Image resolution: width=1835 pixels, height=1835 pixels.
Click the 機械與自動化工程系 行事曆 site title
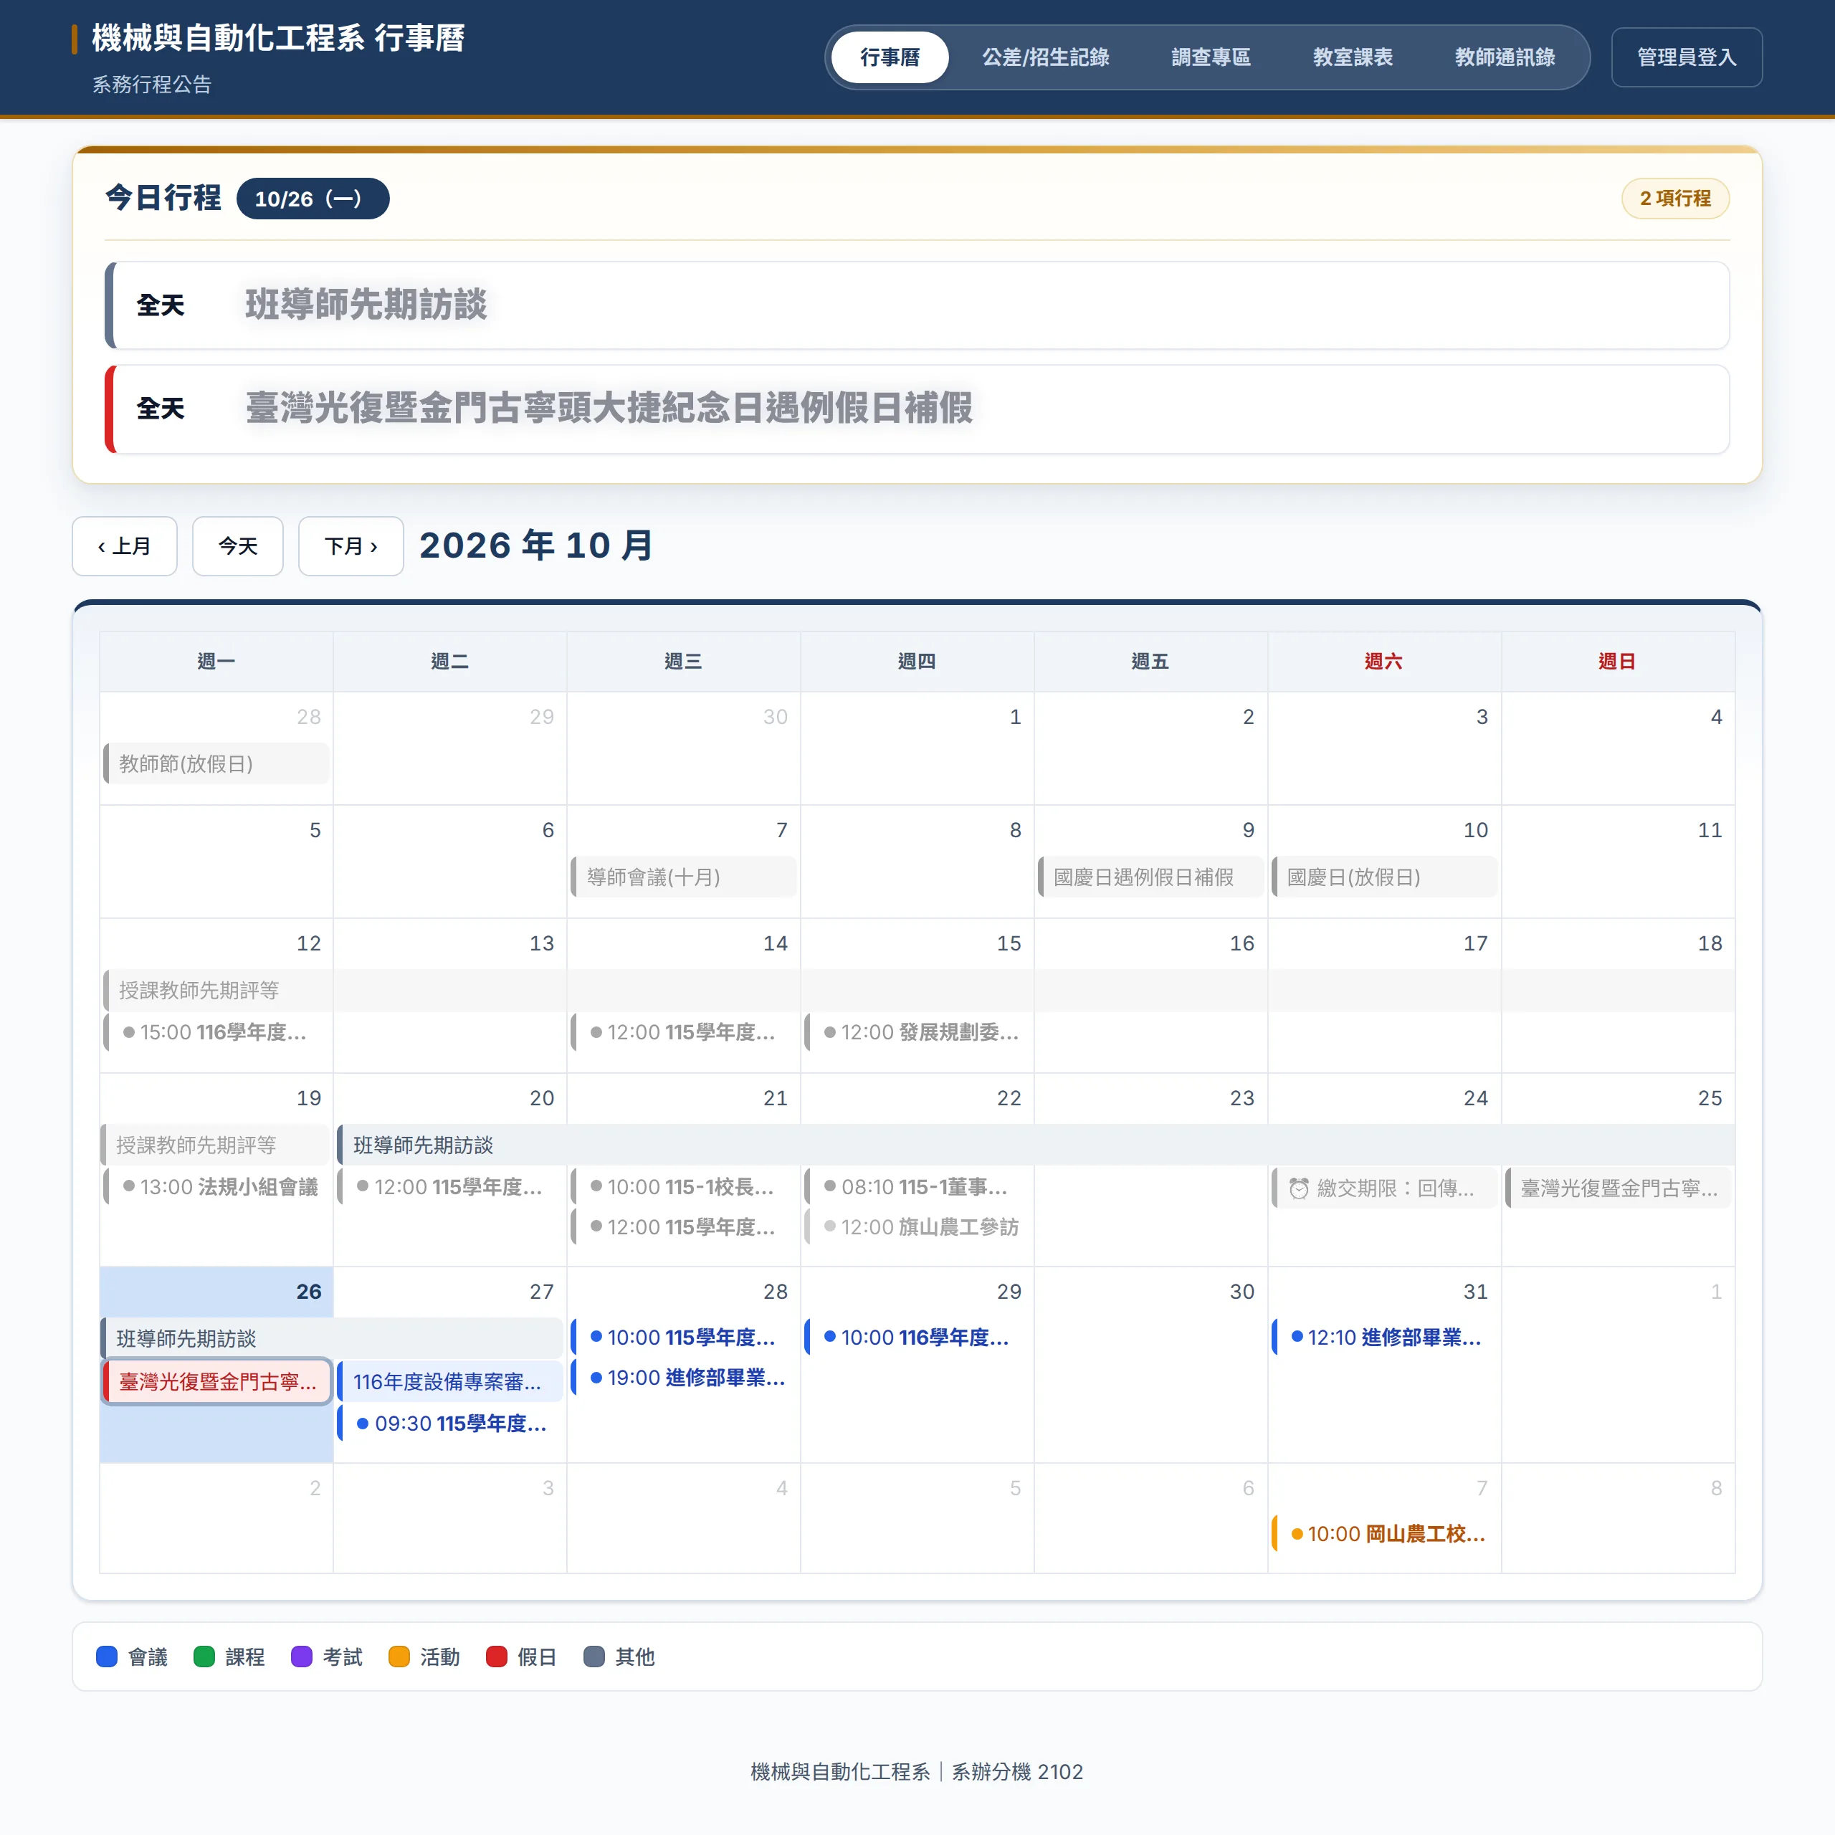277,38
